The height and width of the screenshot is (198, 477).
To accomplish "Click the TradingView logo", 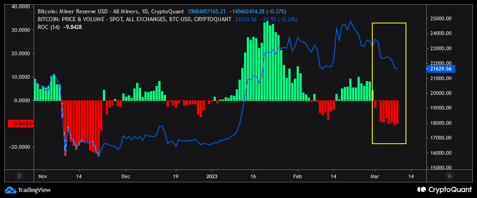I will (27, 190).
